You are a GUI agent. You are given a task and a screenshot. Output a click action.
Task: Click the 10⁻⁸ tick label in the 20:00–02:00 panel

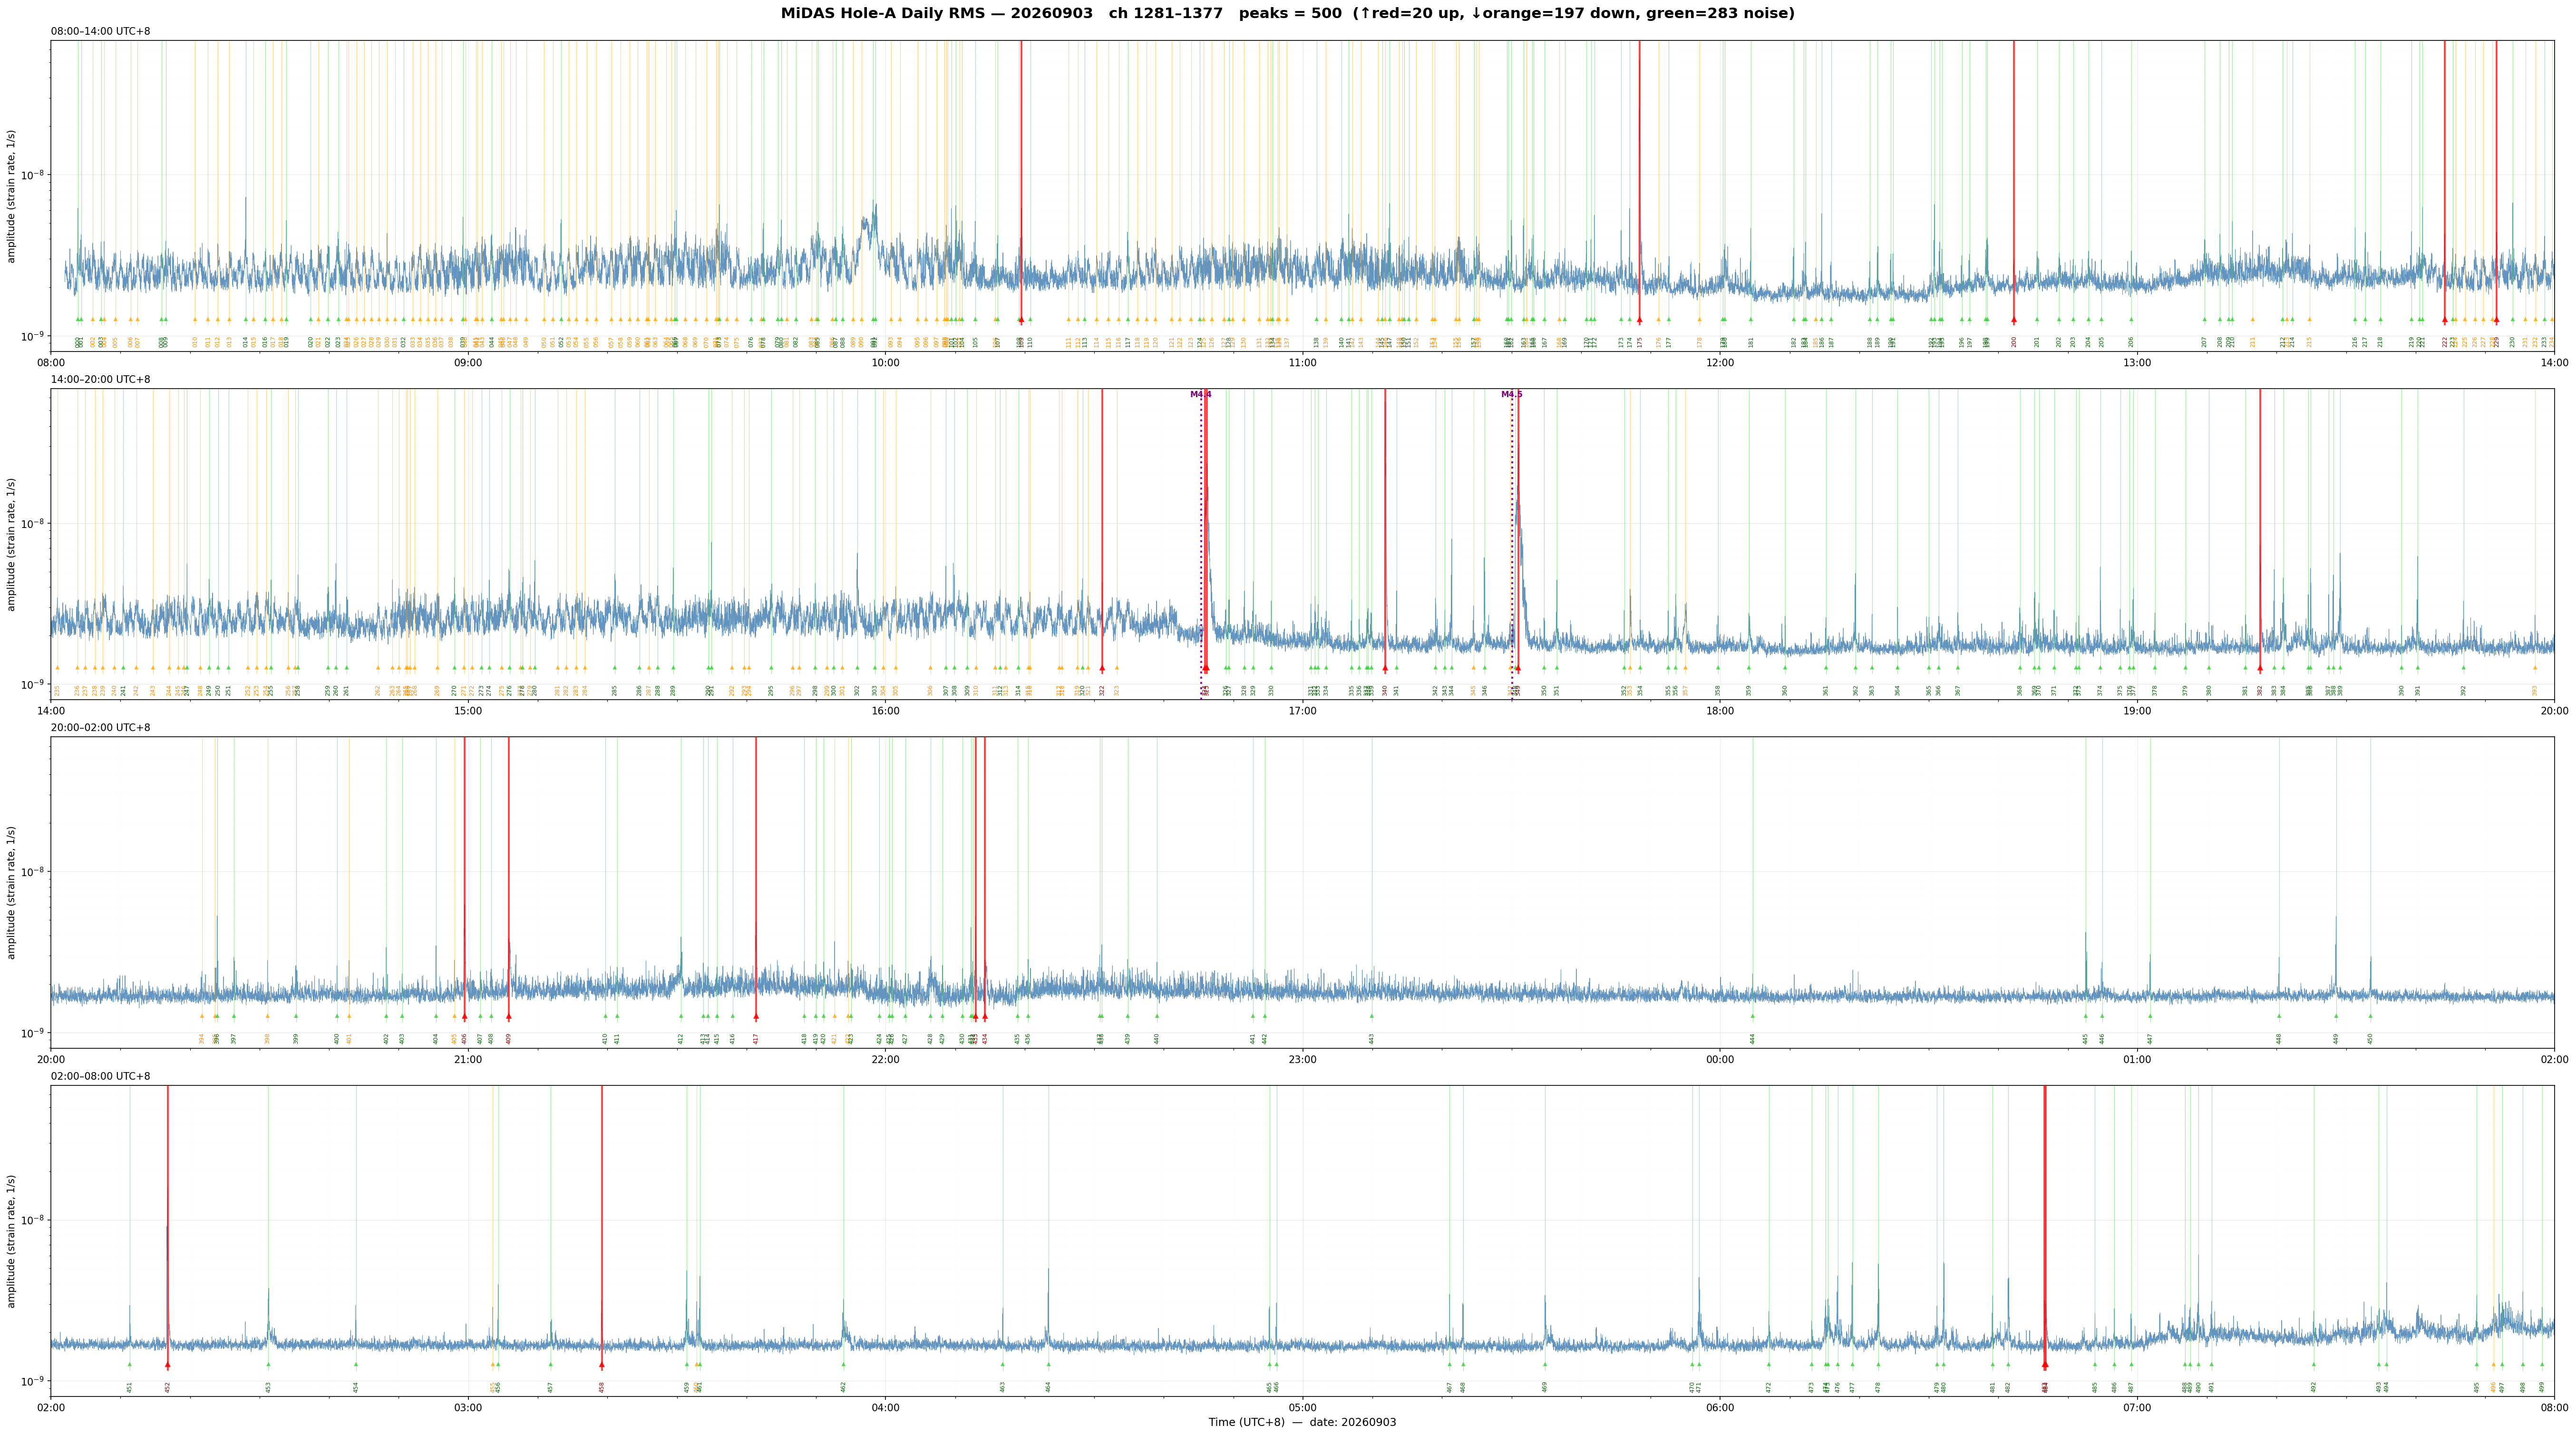pos(34,871)
